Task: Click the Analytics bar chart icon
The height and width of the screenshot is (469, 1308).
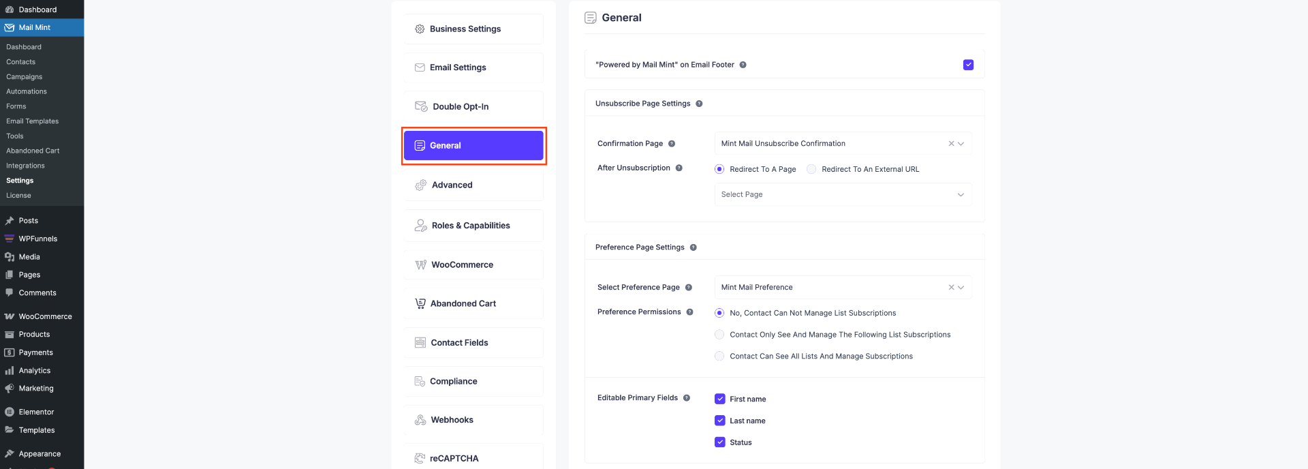Action: click(x=10, y=371)
